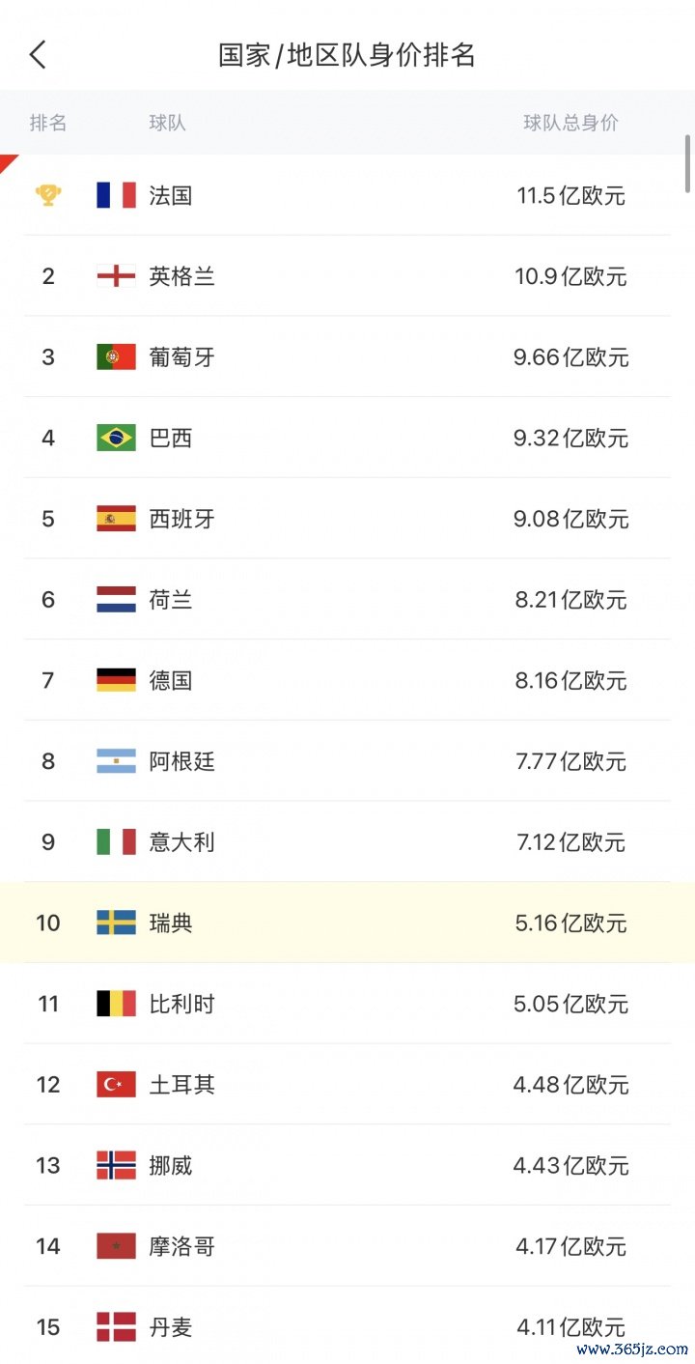Open the 比利时 team name

click(x=181, y=1004)
